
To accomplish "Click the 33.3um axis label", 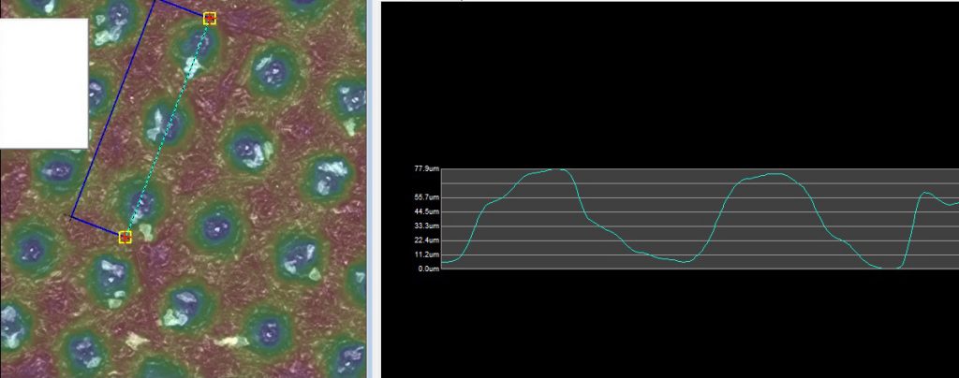I will [x=428, y=225].
